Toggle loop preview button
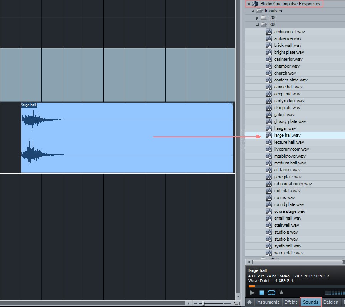This screenshot has height=307, width=345. [271, 293]
